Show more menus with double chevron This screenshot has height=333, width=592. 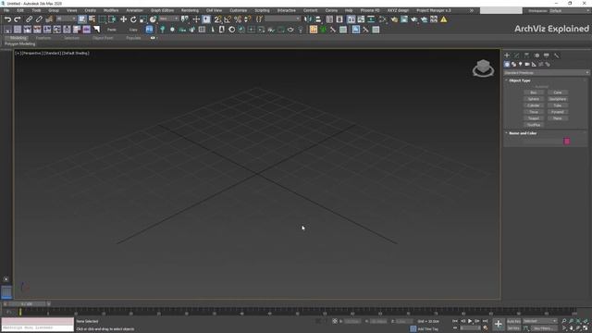point(472,10)
